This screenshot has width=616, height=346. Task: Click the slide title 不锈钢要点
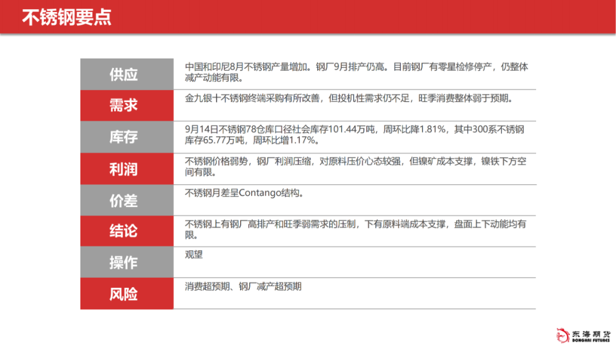pyautogui.click(x=67, y=18)
